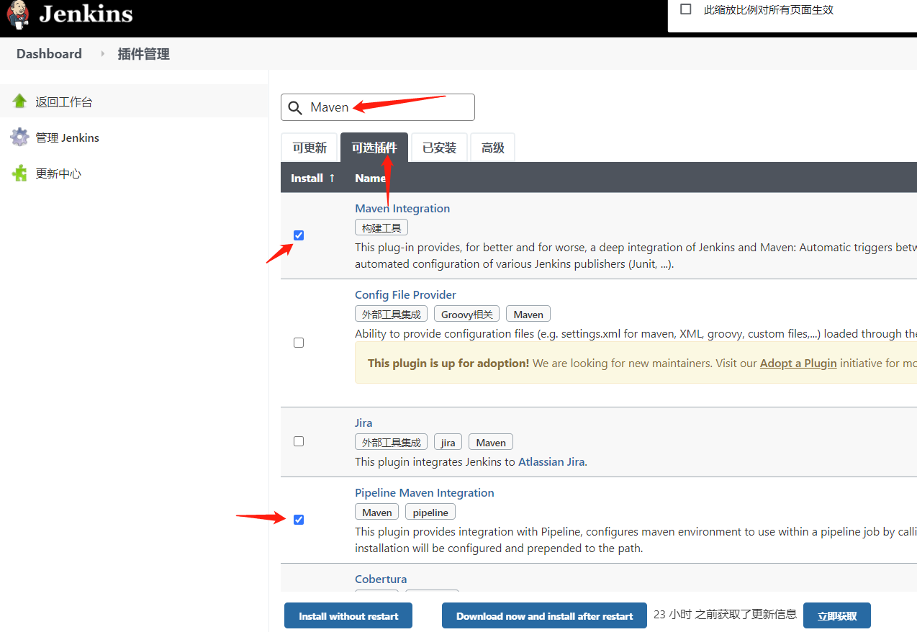Viewport: 917px width, 632px height.
Task: Uncheck the Maven Integration install checkbox
Action: [299, 235]
